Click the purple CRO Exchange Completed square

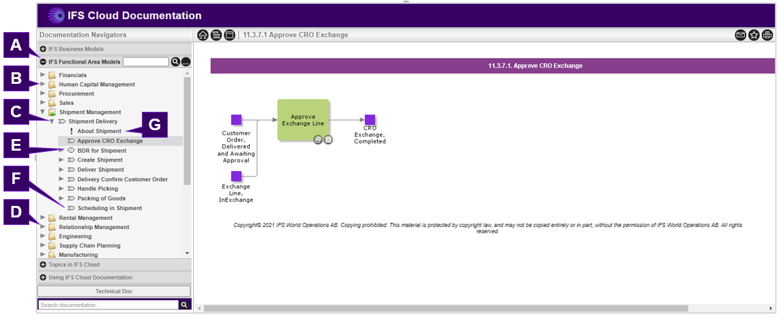point(370,120)
